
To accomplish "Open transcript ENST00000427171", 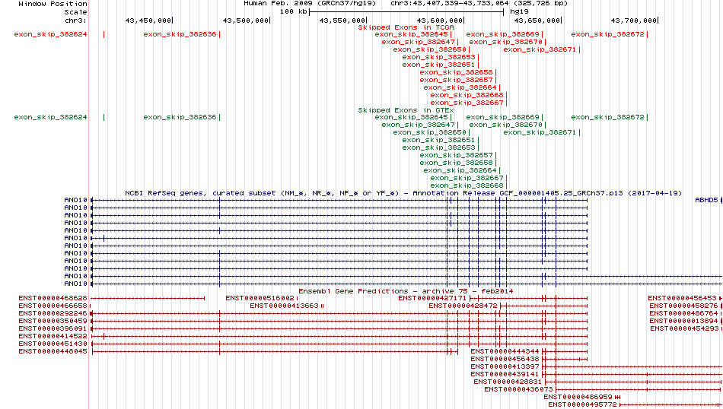I will 432,299.
